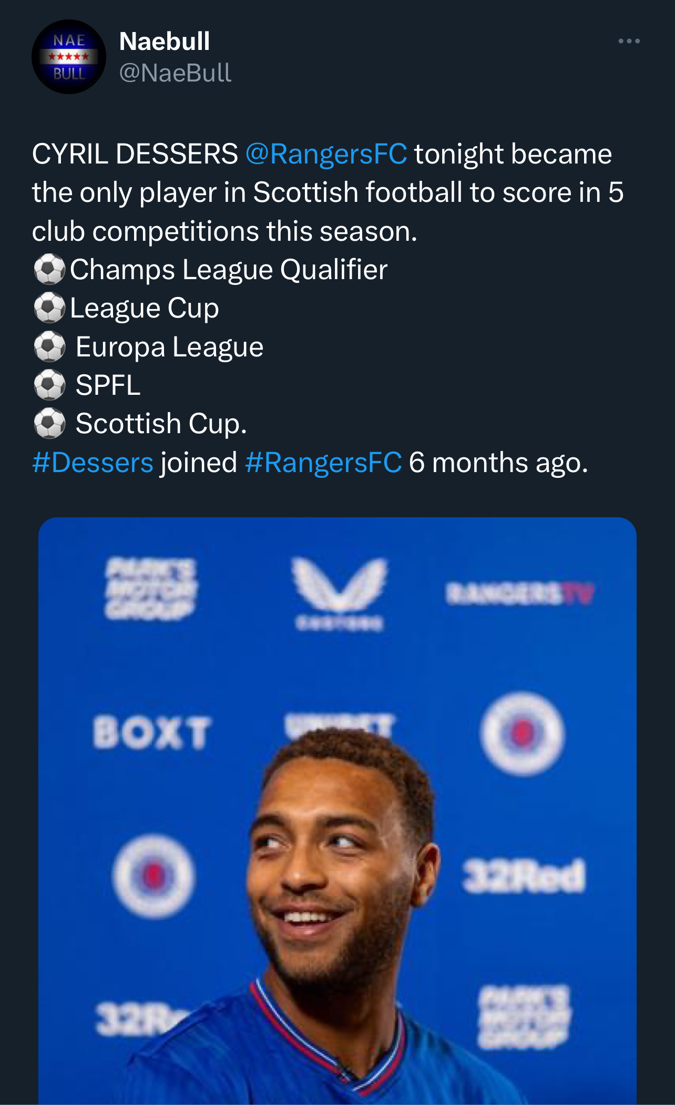Open the #RangersFC hashtag
Screen dimensions: 675x1105
(x=323, y=463)
